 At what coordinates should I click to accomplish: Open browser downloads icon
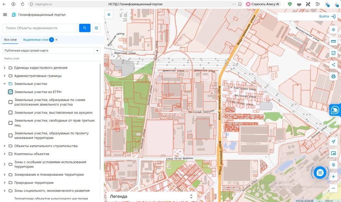337,4
